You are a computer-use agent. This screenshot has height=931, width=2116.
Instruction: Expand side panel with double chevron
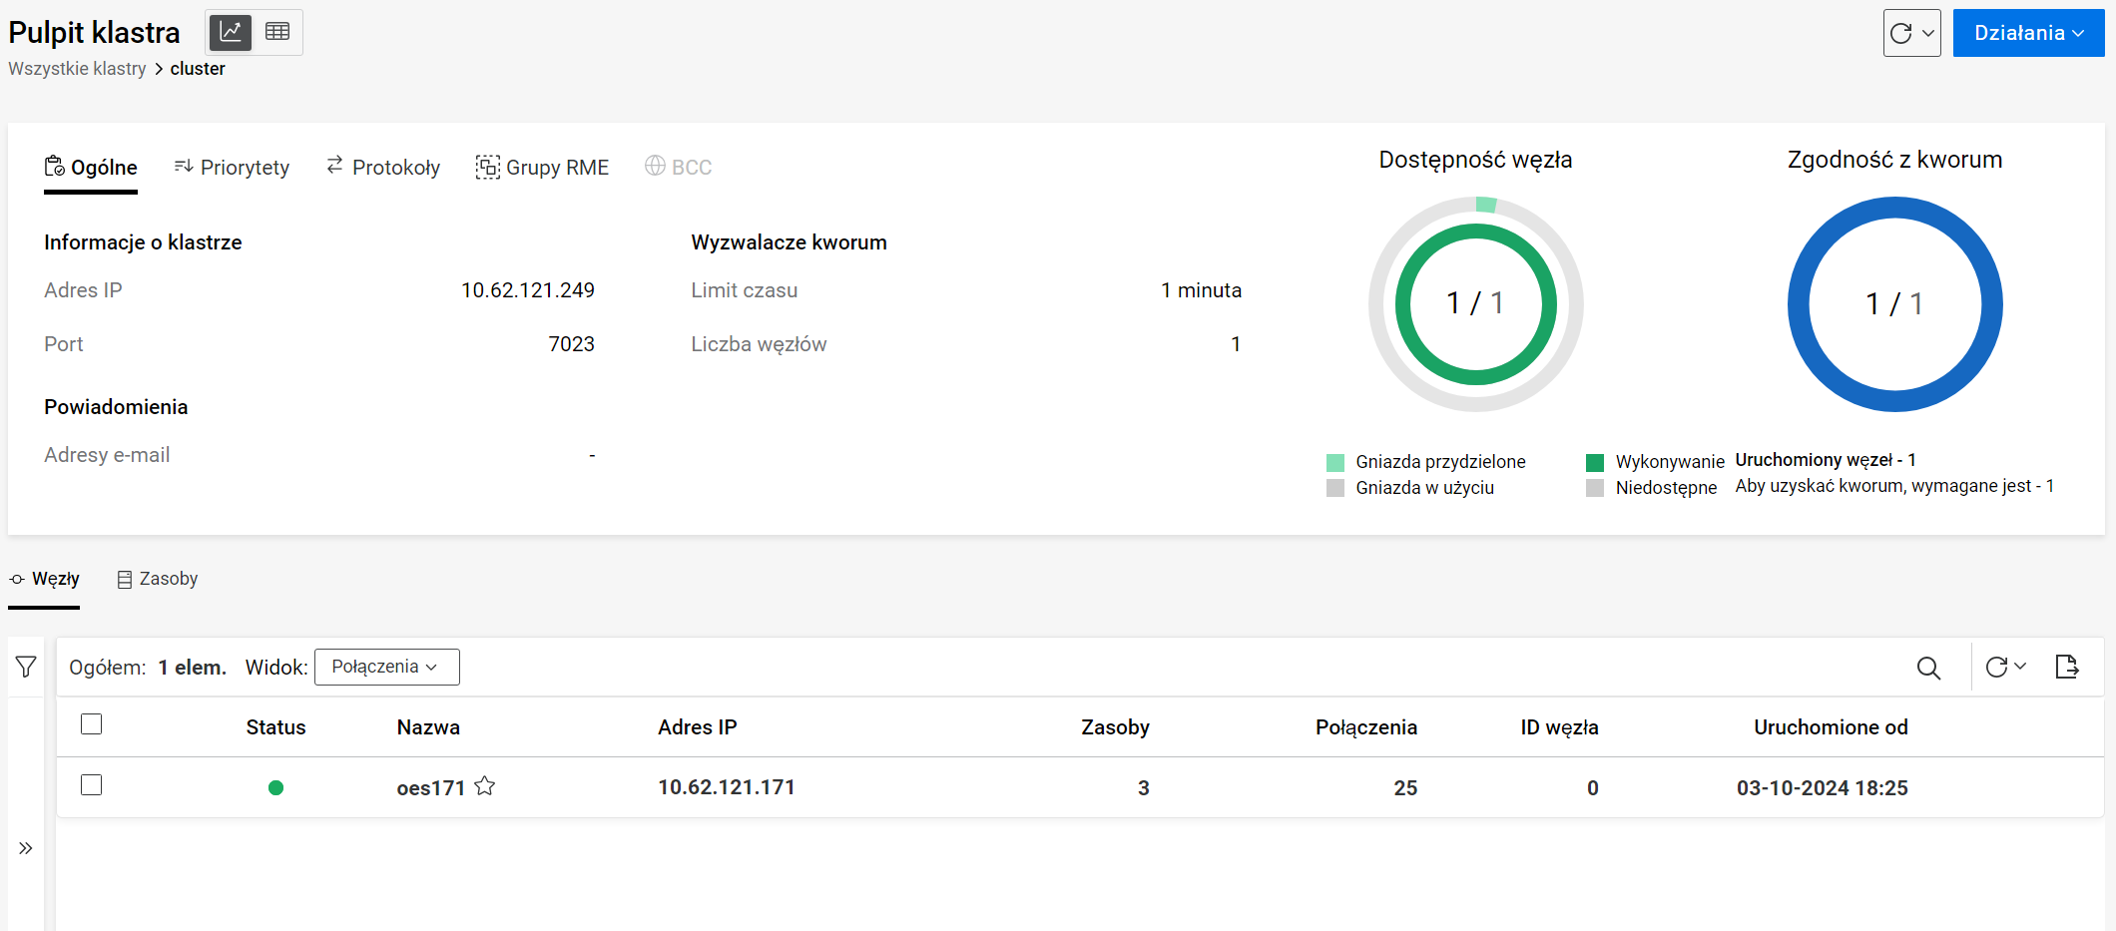26,848
